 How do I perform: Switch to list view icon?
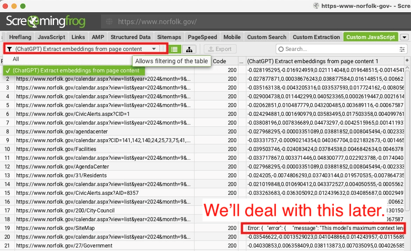click(x=174, y=49)
